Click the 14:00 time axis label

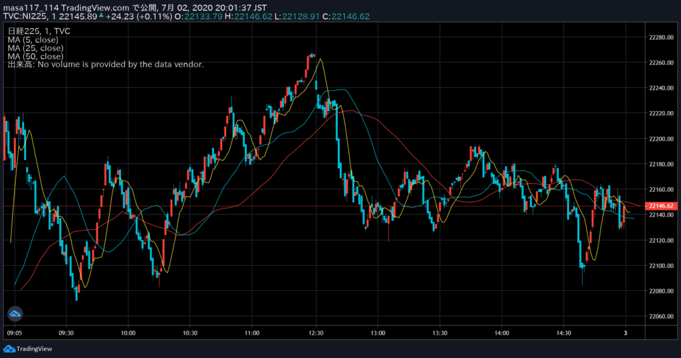coord(501,333)
